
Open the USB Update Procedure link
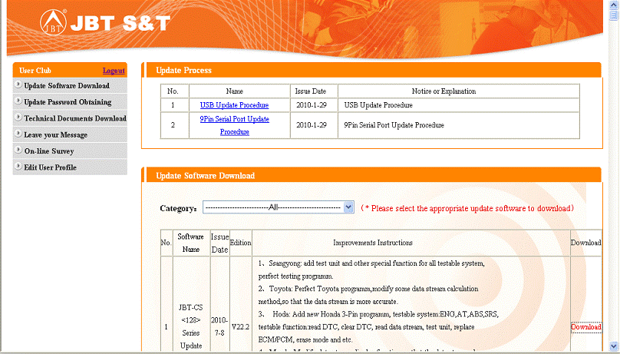[x=234, y=105]
